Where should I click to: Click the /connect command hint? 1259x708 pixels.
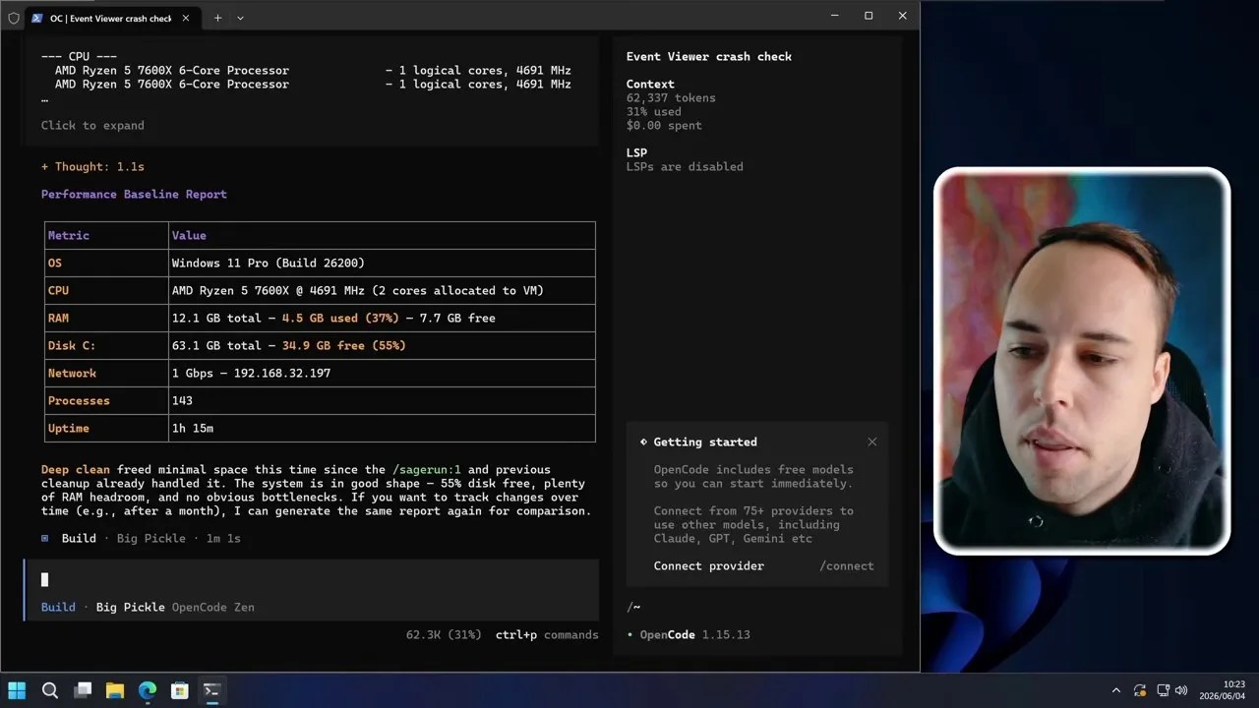coord(846,566)
